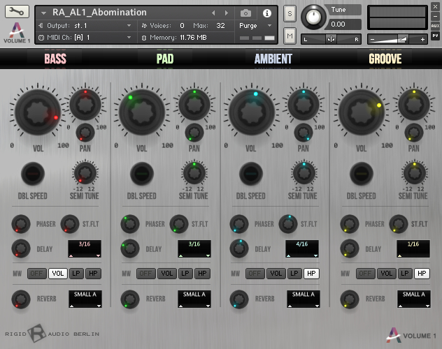
Task: Set Ambient mod wheel to LP
Action: (x=294, y=274)
